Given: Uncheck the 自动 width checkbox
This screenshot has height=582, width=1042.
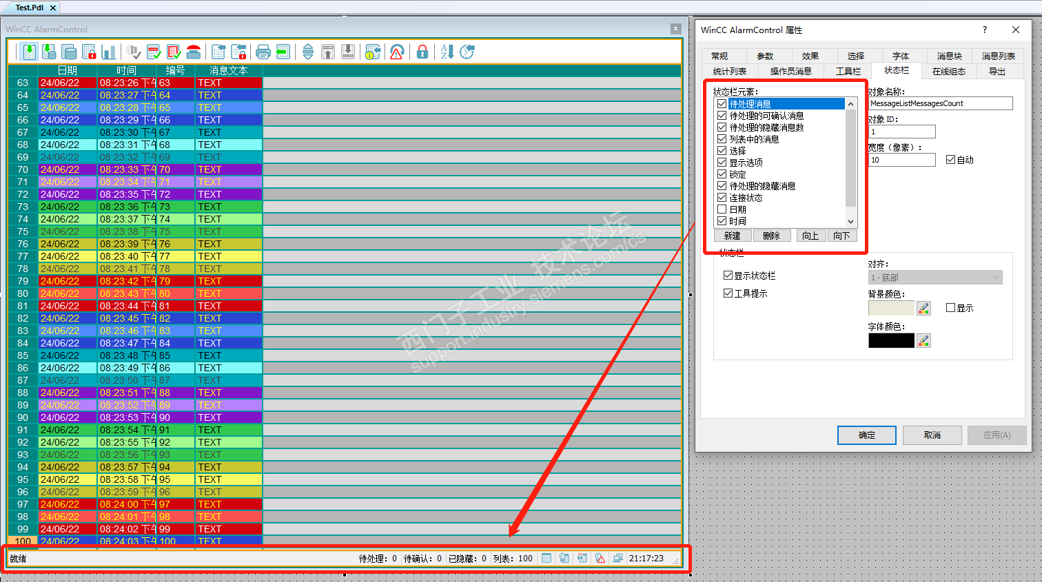Looking at the screenshot, I should point(950,160).
